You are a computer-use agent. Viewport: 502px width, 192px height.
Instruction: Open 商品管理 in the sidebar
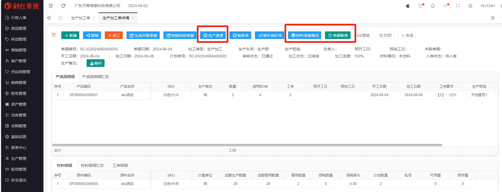point(22,28)
